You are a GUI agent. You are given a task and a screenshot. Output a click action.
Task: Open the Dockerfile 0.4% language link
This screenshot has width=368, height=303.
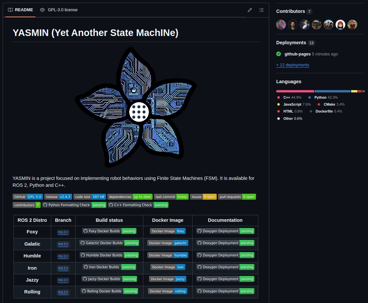tap(326, 112)
